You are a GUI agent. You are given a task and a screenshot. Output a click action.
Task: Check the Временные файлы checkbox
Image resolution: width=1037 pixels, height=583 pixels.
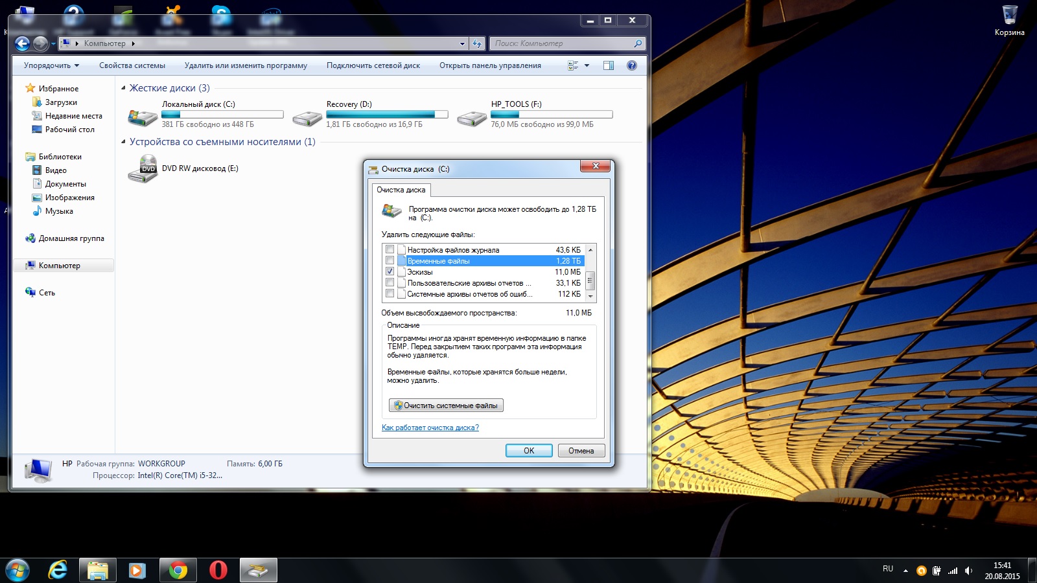coord(390,260)
